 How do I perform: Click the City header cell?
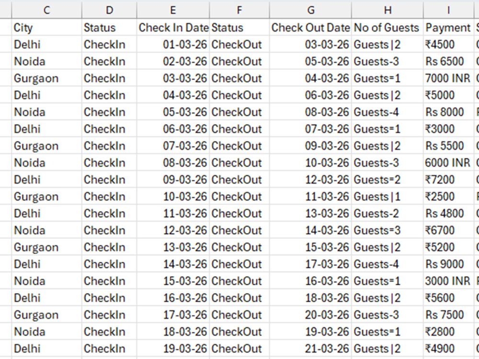tap(47, 27)
